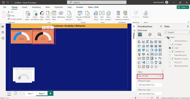Check the Active/Inactive field checkbox
Viewport: 190px width, 99px height.
point(170,41)
